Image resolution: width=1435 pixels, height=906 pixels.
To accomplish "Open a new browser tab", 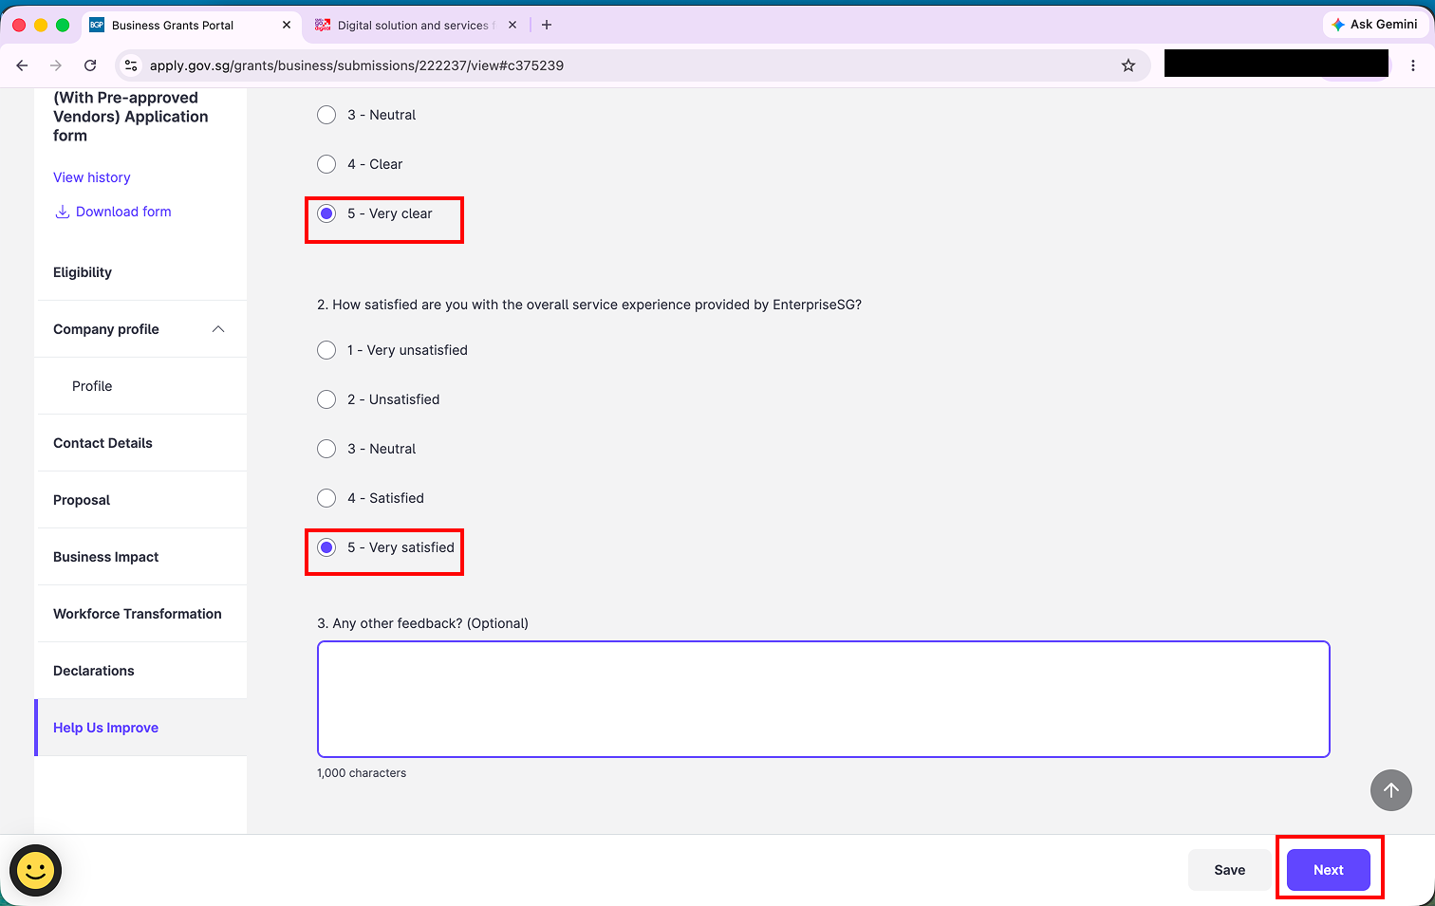I will coord(547,25).
